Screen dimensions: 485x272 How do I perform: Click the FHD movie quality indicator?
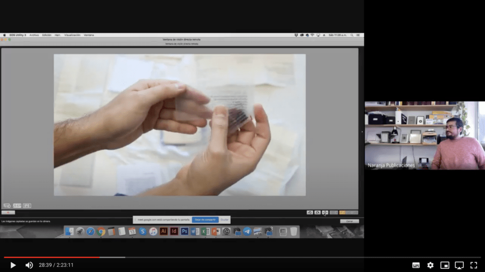pos(7,206)
